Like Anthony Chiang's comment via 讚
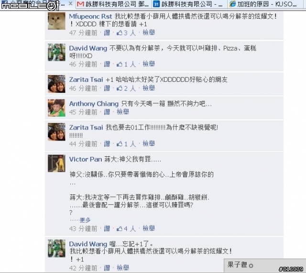This screenshot has height=273, width=306. (107, 112)
